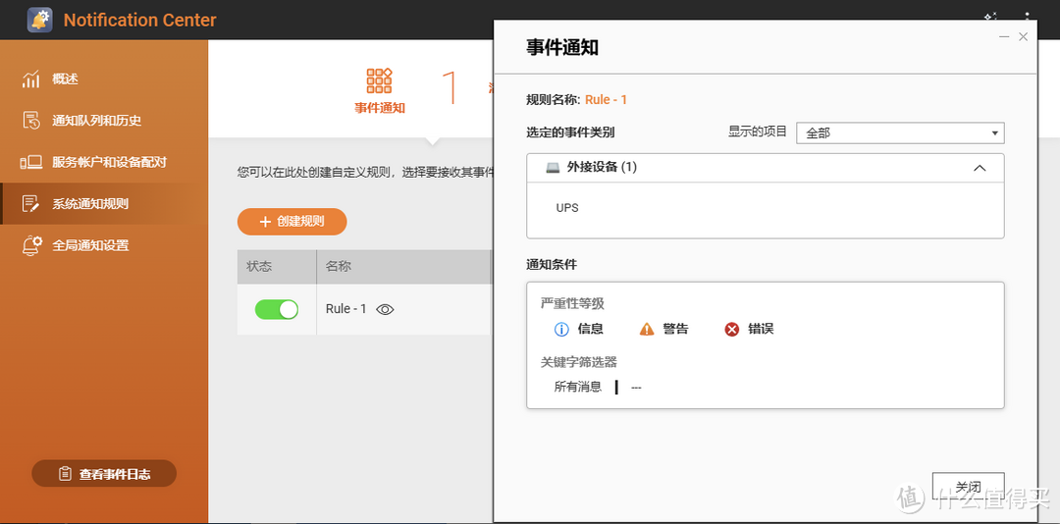Click the 通知队列和历史 clock-document icon
This screenshot has height=524, width=1060.
pos(31,120)
